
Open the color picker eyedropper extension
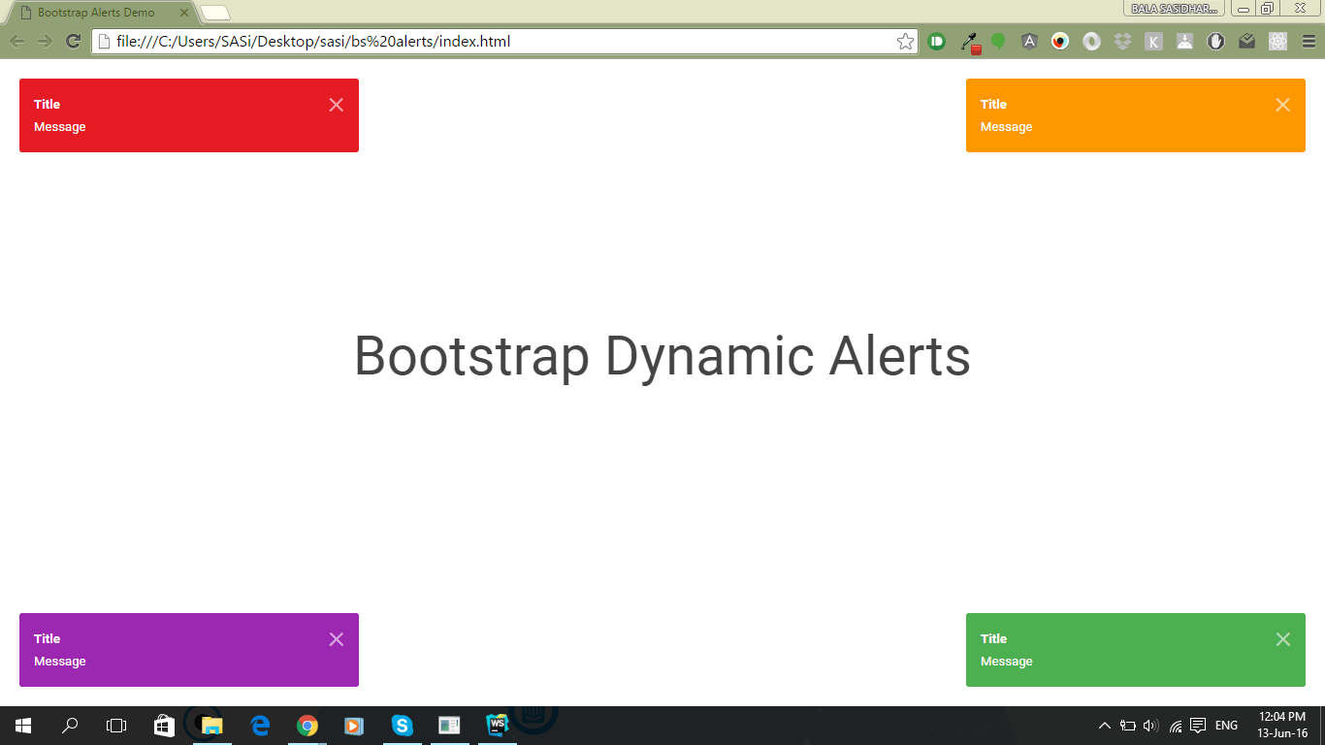(x=969, y=42)
